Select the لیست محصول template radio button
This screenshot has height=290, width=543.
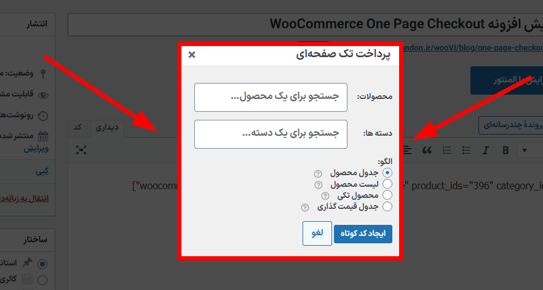(387, 184)
